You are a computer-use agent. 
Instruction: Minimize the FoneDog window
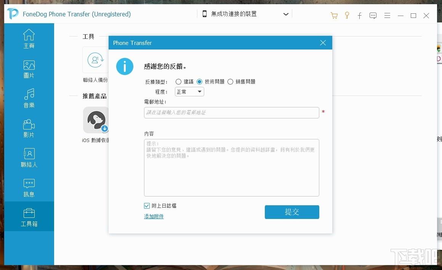pos(400,16)
